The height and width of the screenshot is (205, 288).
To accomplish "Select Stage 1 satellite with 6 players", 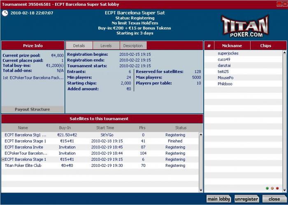I will click(x=100, y=159).
